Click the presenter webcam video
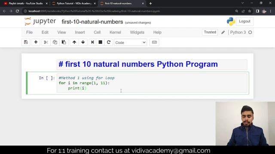 [x=245, y=124]
